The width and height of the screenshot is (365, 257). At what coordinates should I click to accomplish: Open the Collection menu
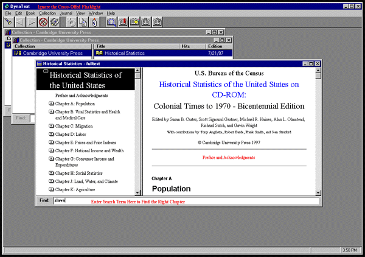[47, 13]
